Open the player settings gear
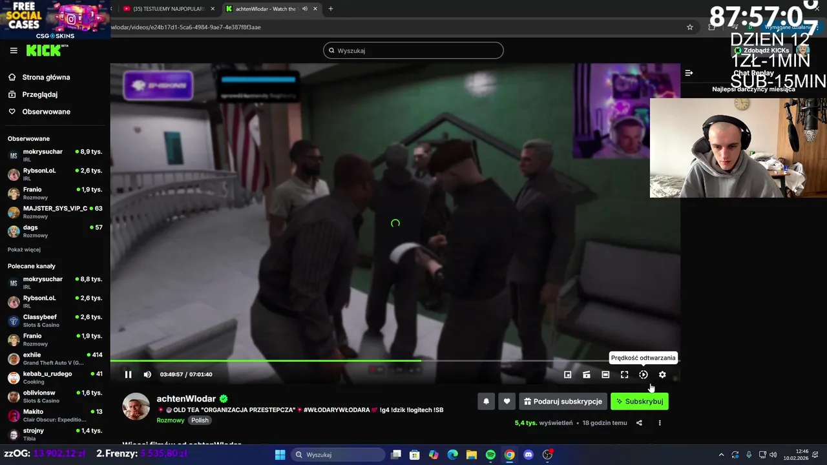The height and width of the screenshot is (465, 827). coord(662,375)
